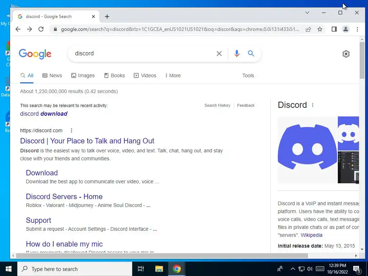Submit search with the magnifier icon
368x276 pixels.
(x=251, y=54)
